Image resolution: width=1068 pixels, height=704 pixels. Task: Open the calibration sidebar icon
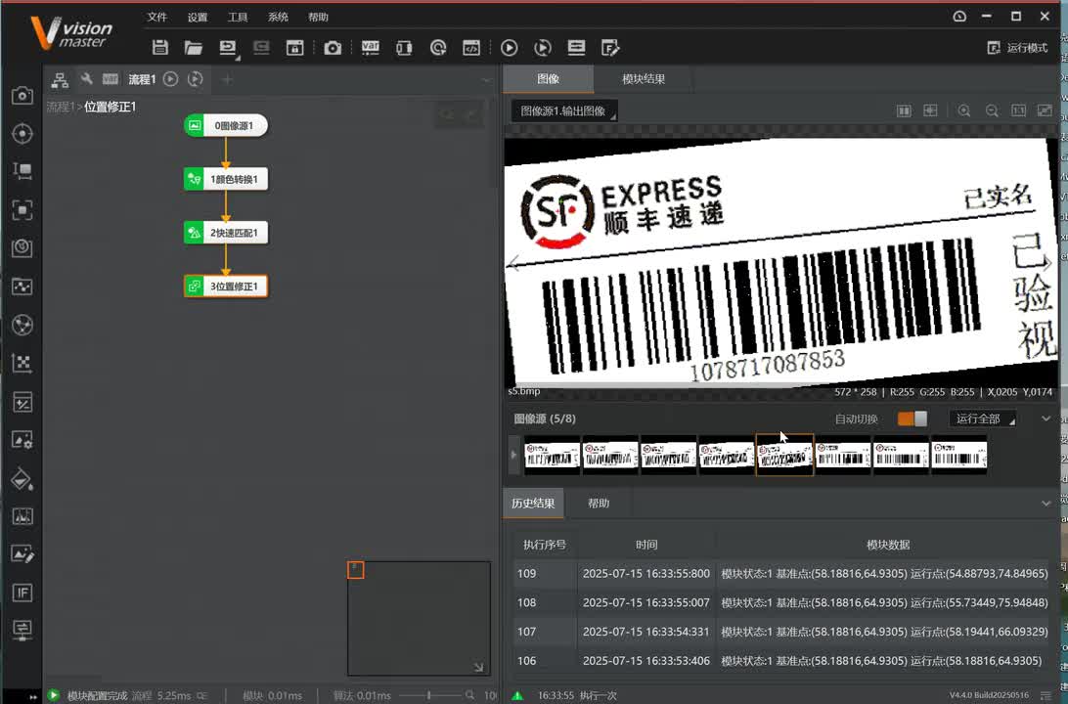tap(22, 364)
